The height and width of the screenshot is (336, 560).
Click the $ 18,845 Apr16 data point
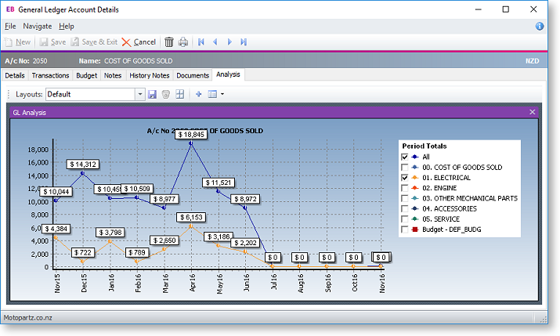191,143
